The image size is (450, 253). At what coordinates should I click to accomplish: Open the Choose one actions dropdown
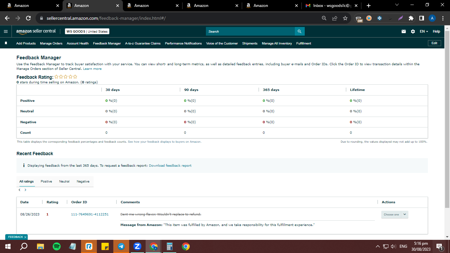pyautogui.click(x=395, y=214)
